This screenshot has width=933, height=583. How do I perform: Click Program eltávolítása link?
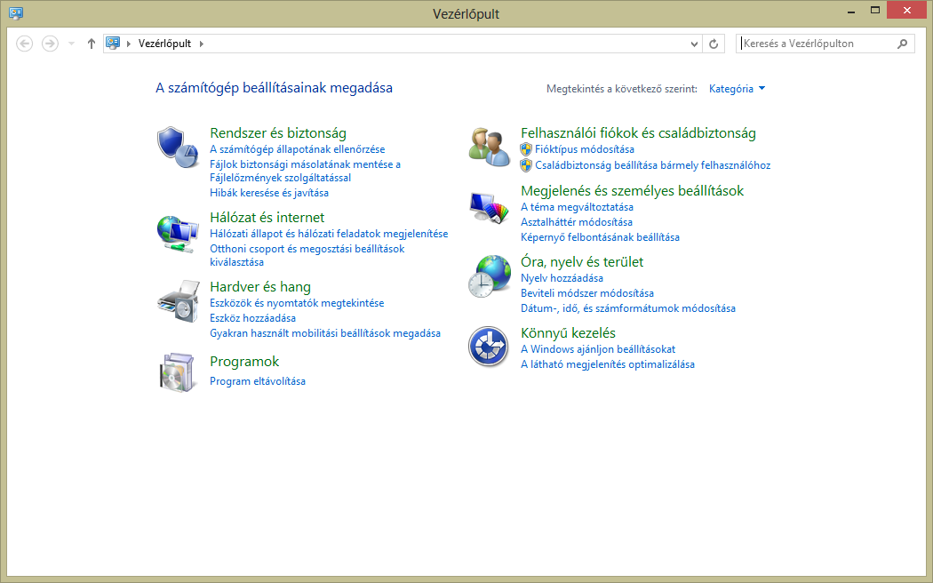[x=258, y=381]
